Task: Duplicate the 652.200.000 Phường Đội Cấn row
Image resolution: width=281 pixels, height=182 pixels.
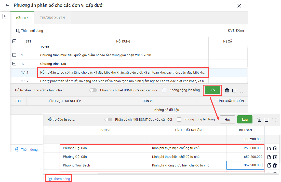Action: (269, 157)
